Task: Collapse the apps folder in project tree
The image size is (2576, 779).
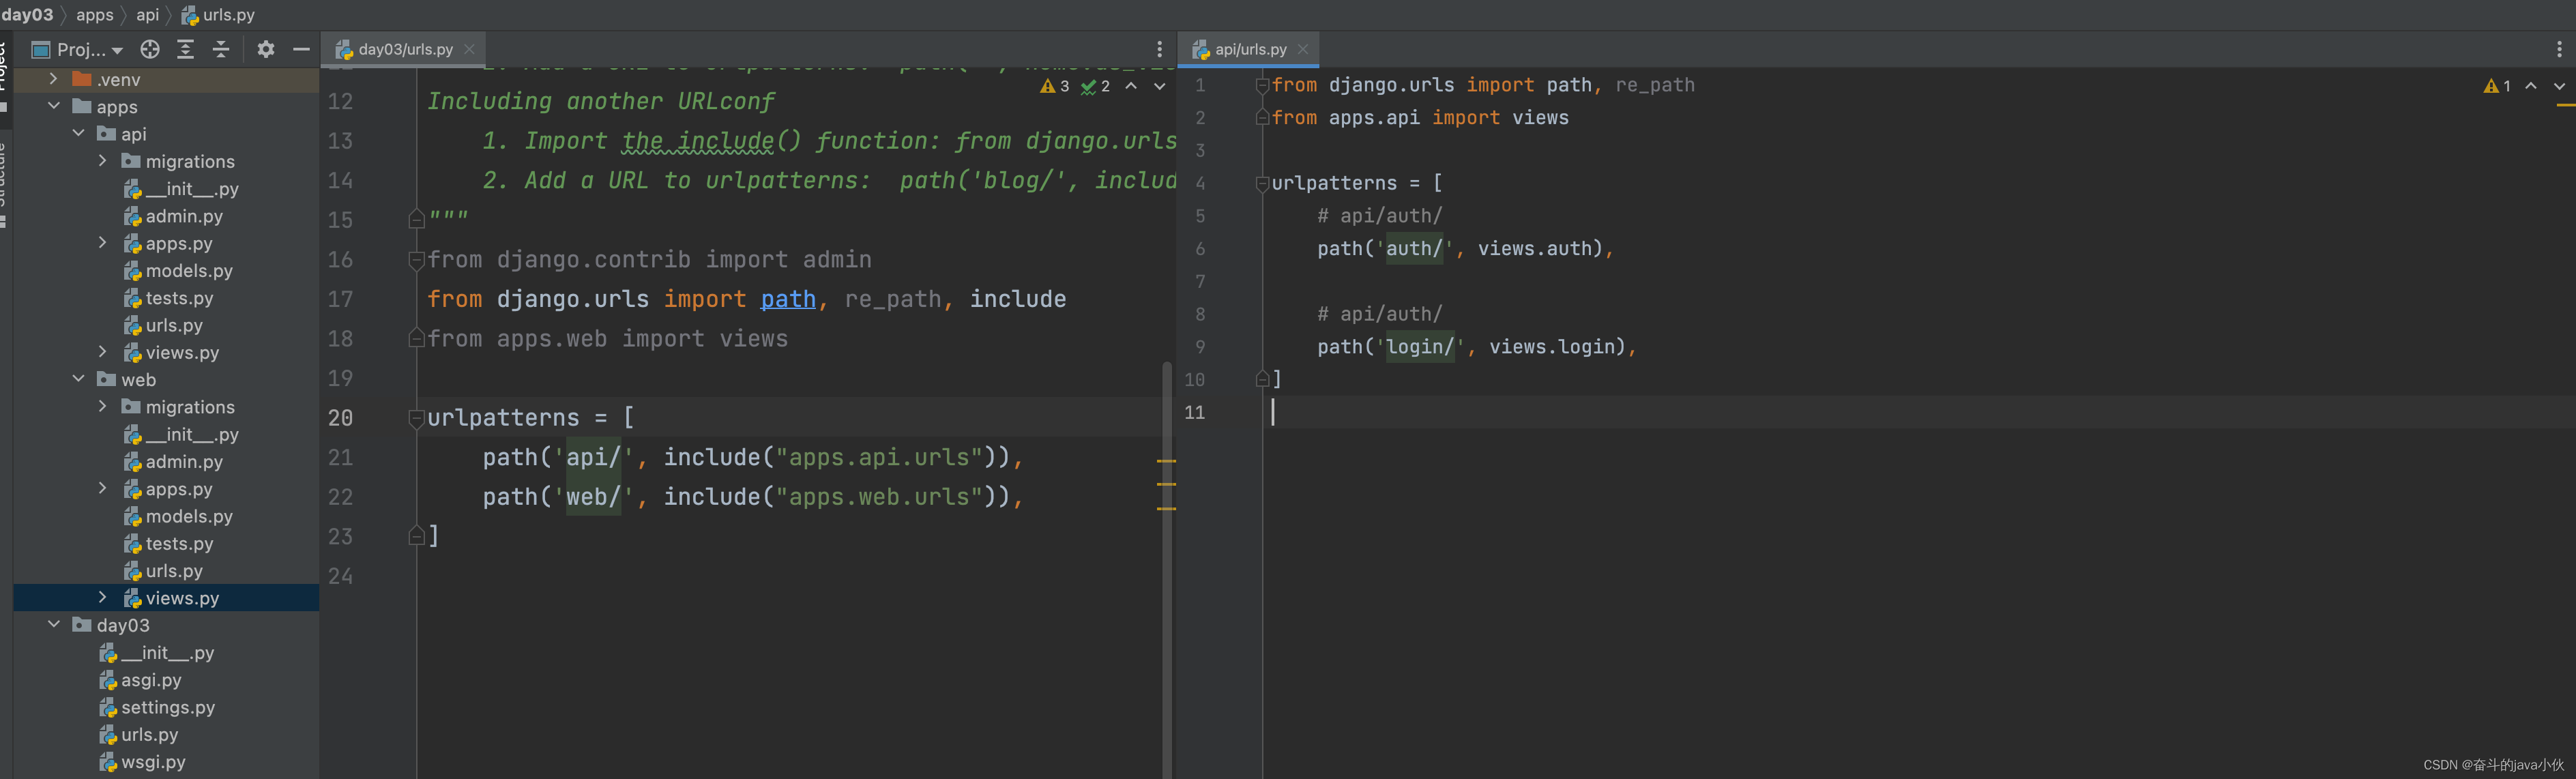Action: click(x=55, y=106)
